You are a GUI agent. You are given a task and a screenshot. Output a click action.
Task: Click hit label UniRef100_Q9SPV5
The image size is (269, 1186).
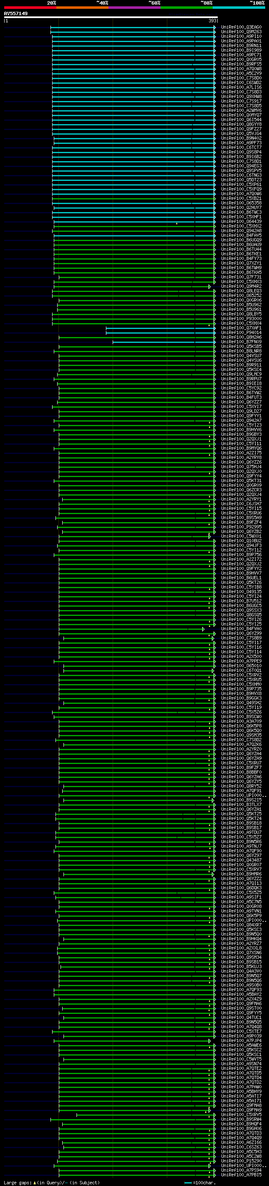[241, 171]
